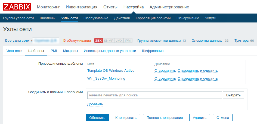The height and width of the screenshot is (124, 257).
Task: Open Template OS Windows Active template
Action: [x=111, y=71]
